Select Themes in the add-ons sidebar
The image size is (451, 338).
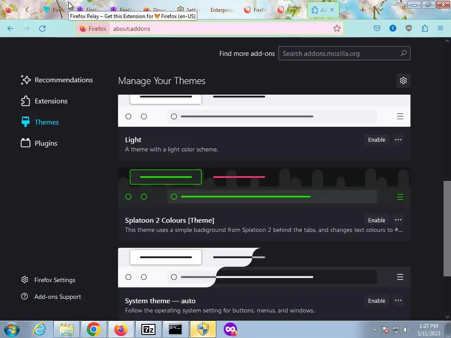point(40,122)
